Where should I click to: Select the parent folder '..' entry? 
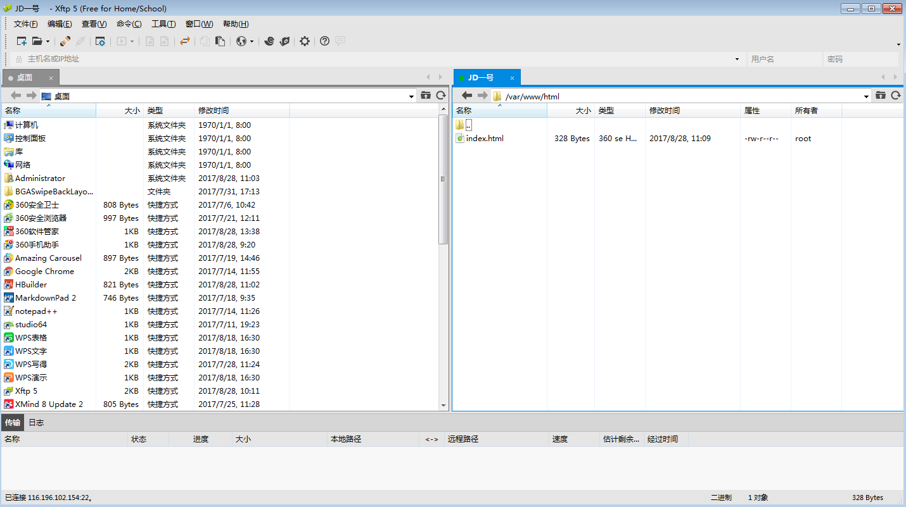coord(469,125)
